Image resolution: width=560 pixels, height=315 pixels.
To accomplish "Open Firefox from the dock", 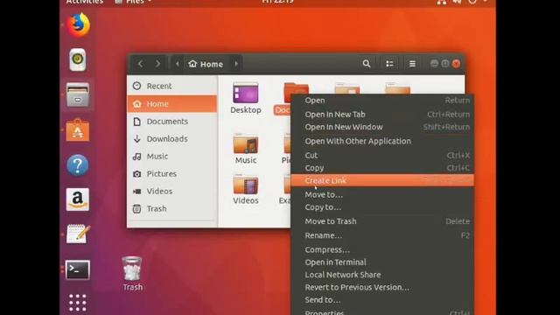I will click(78, 25).
